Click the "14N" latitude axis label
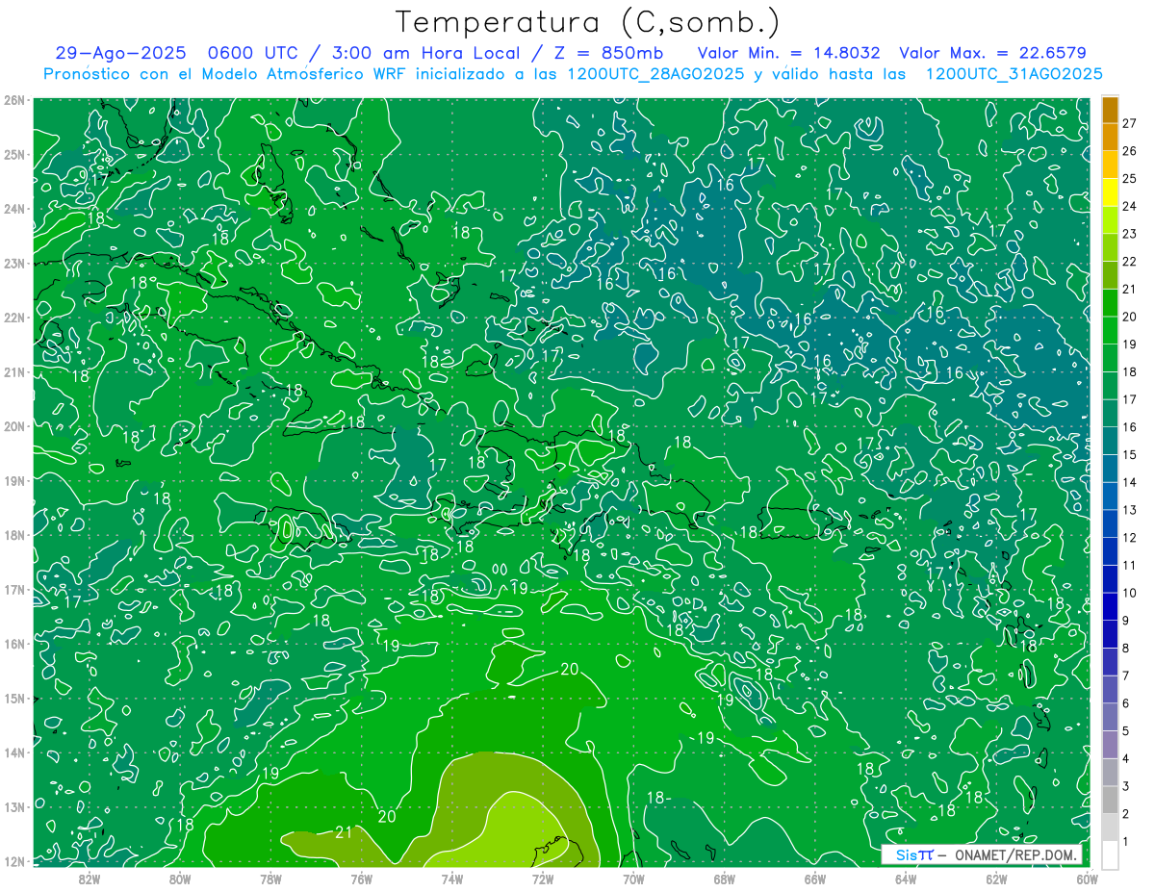Viewport: 1155px width, 892px height. tap(13, 752)
